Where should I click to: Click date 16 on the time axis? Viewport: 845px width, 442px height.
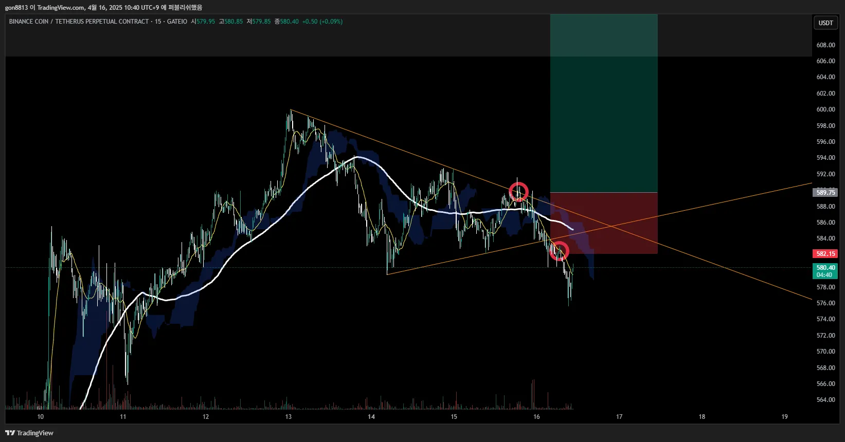click(x=536, y=417)
